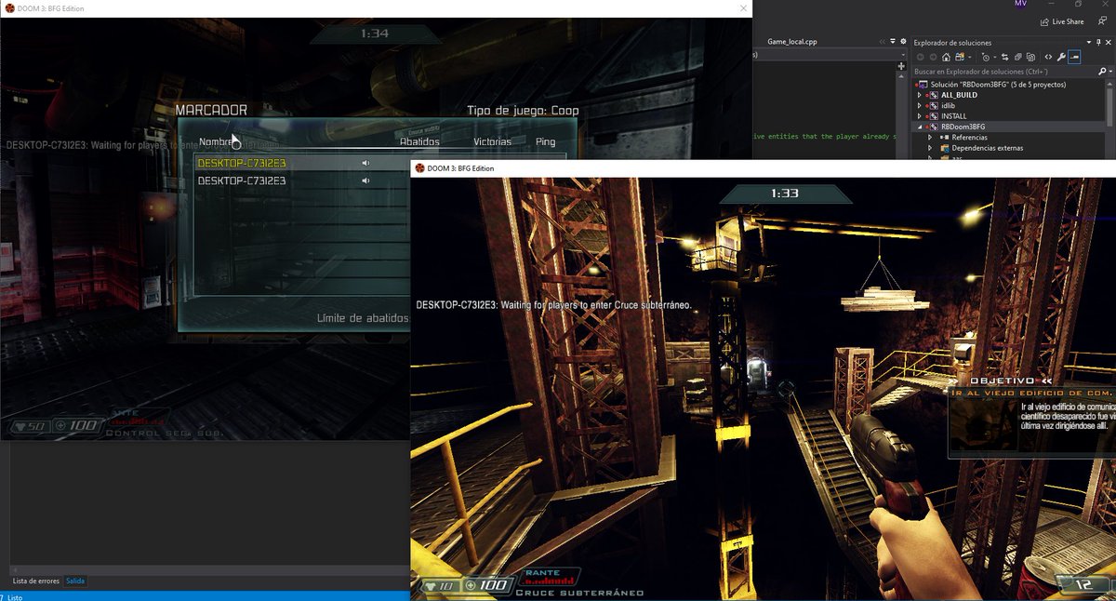Click the Home icon in Solution Explorer toolbar
Screen dimensions: 1116x601
point(946,57)
